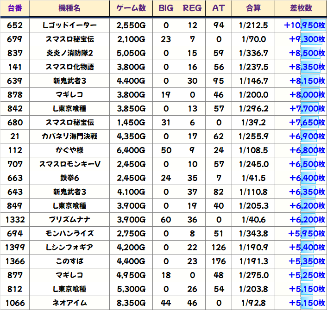Open the スマスロ化物語 machine entry

(x=70, y=67)
